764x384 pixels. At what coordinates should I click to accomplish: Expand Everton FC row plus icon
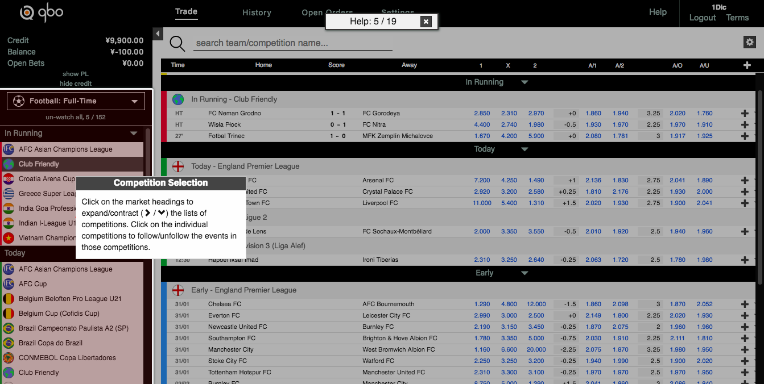pyautogui.click(x=745, y=316)
